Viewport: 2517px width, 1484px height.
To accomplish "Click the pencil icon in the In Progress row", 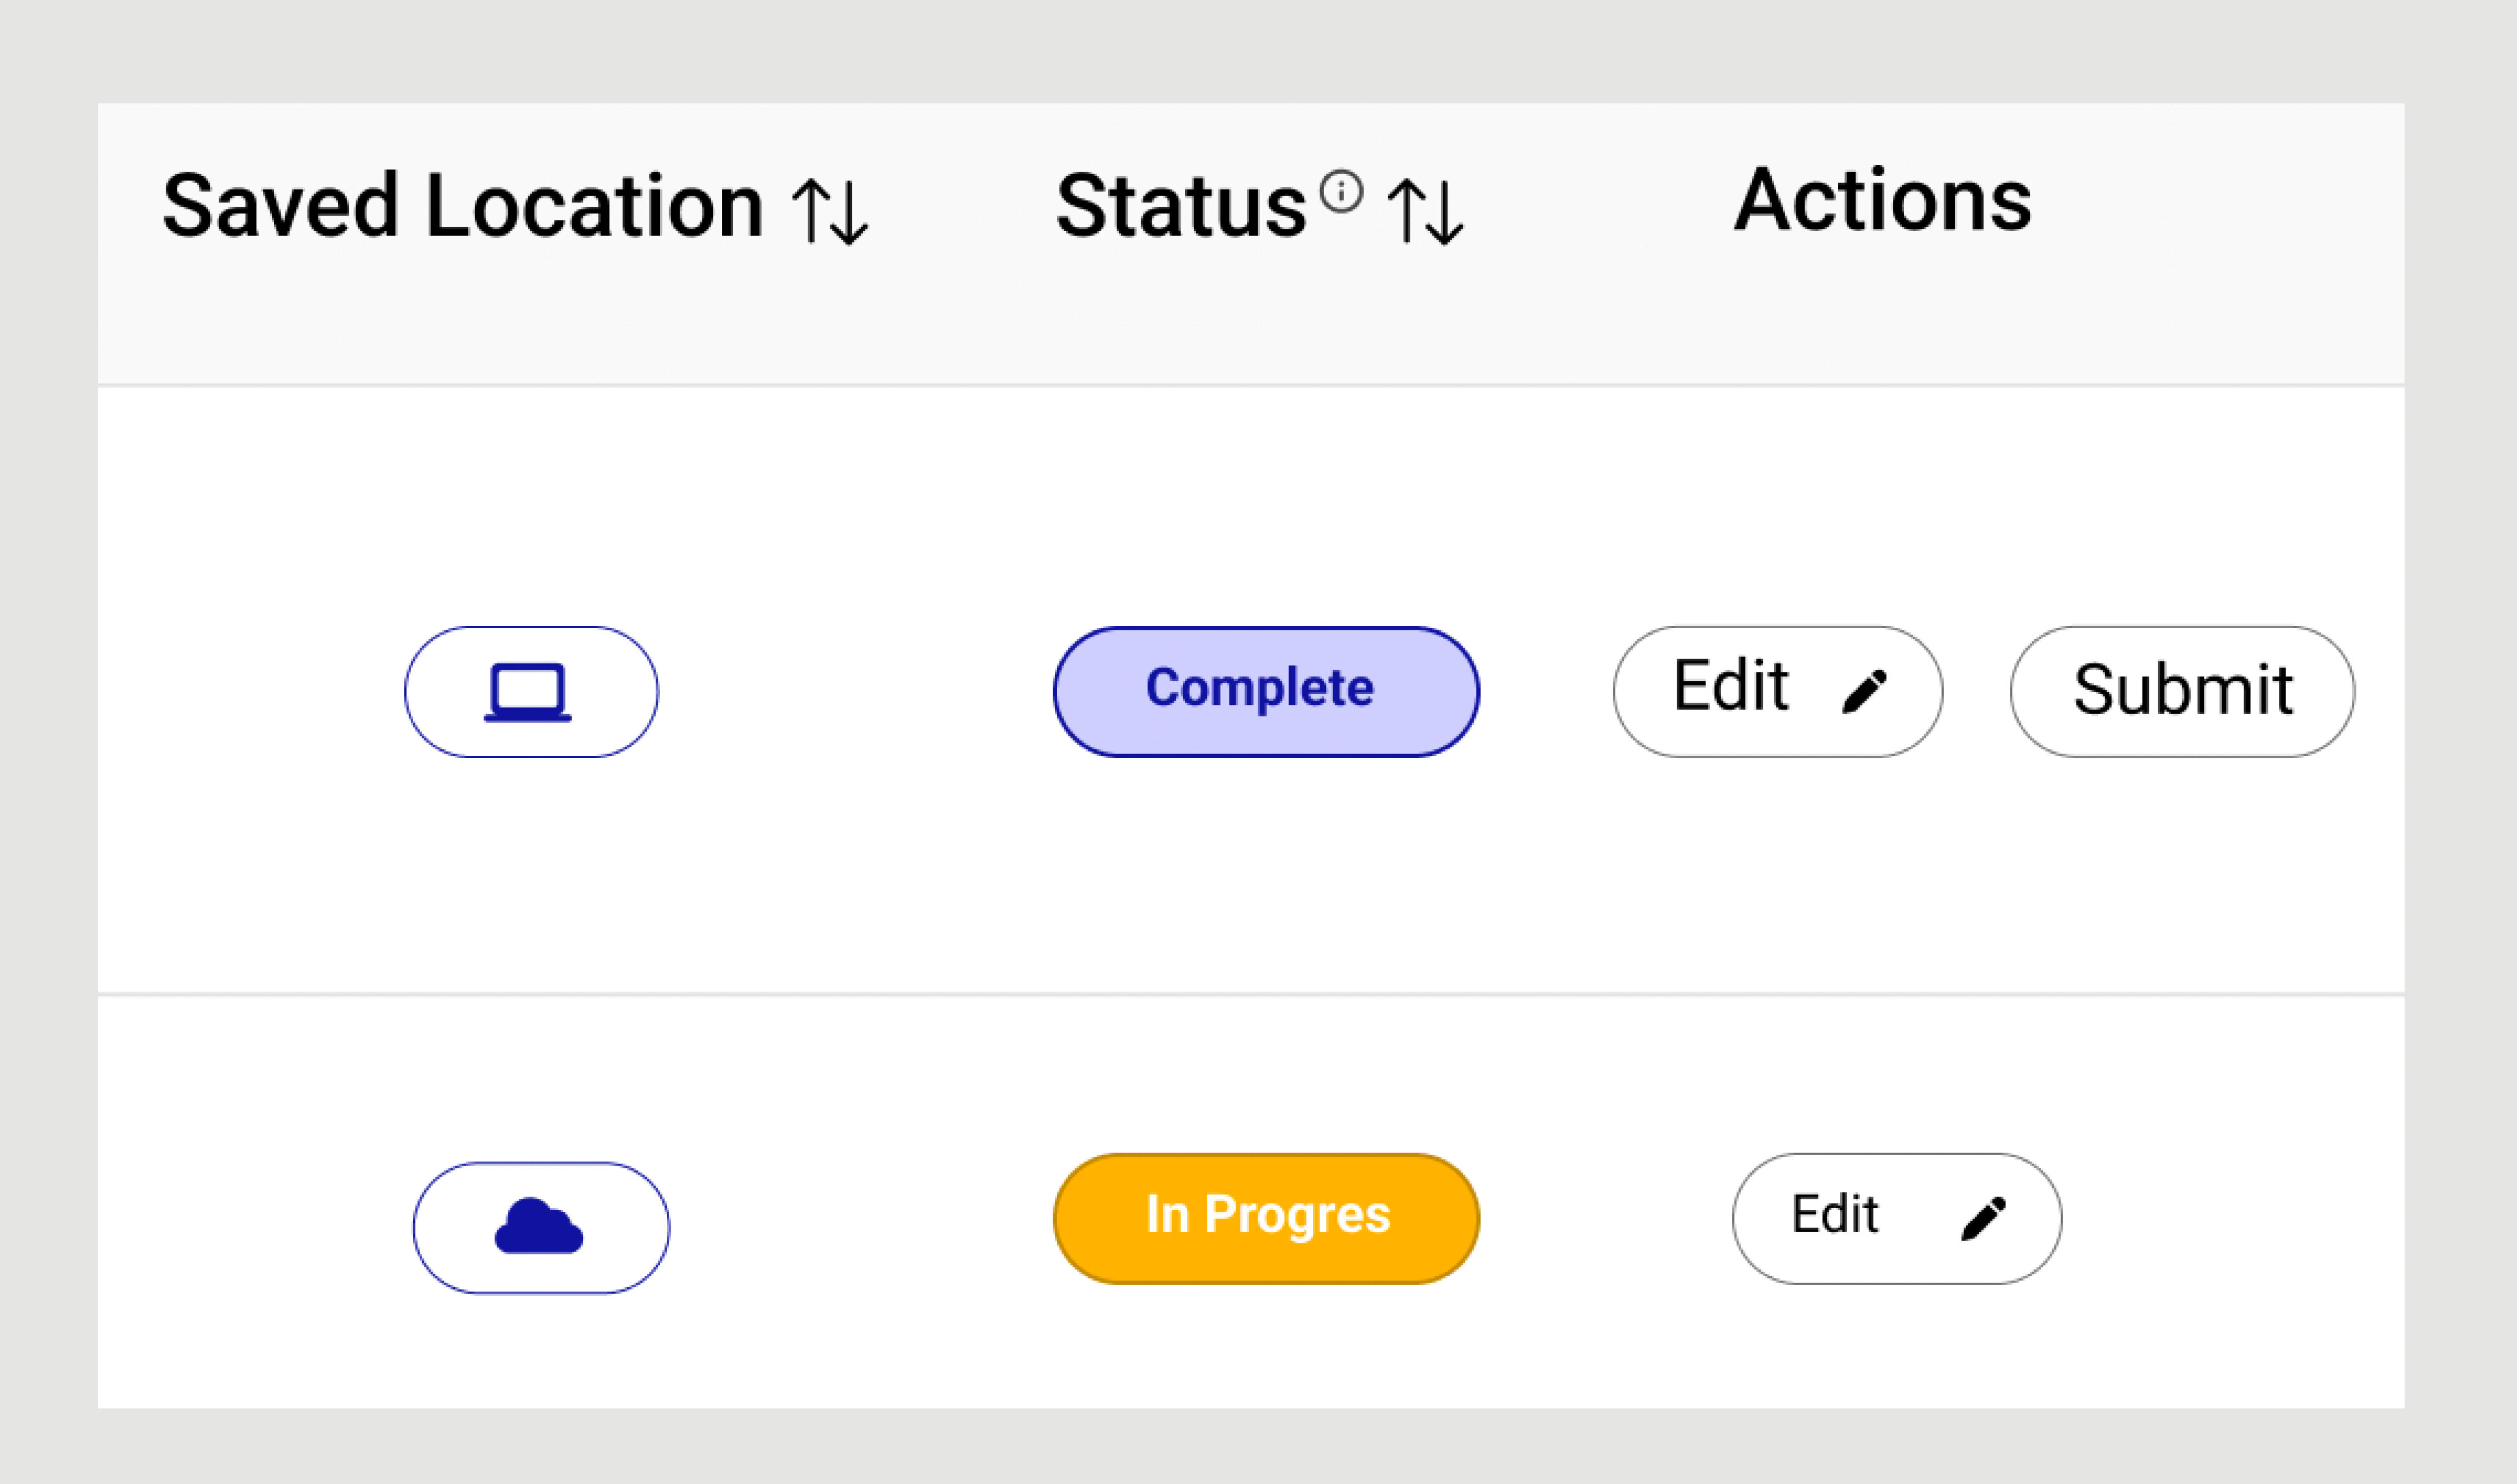I will click(1984, 1218).
